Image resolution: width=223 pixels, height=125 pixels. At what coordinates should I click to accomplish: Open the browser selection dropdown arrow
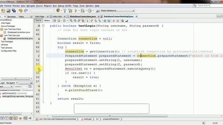(61, 11)
